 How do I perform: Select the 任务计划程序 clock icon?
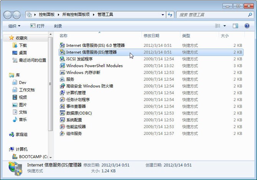[x=62, y=100]
